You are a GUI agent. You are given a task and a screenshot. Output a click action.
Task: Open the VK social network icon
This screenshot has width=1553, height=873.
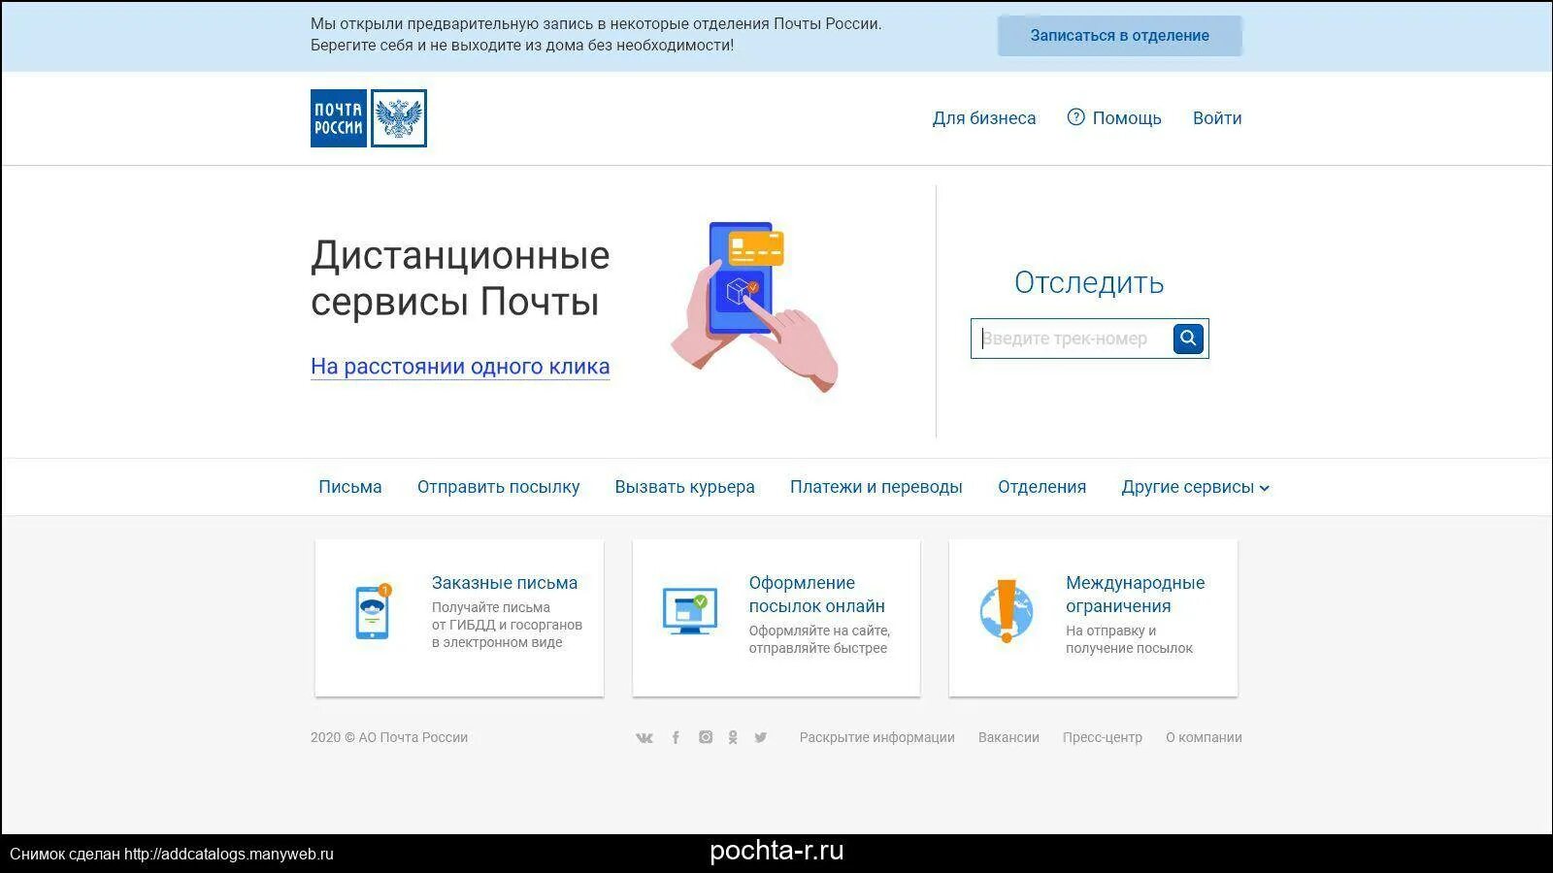tap(644, 738)
